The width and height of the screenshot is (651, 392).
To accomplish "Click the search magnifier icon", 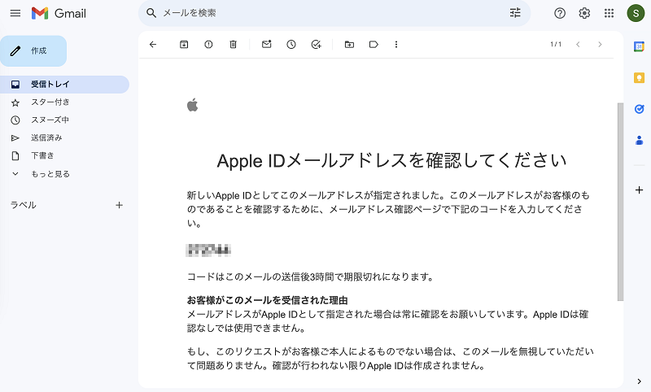I will click(x=151, y=13).
